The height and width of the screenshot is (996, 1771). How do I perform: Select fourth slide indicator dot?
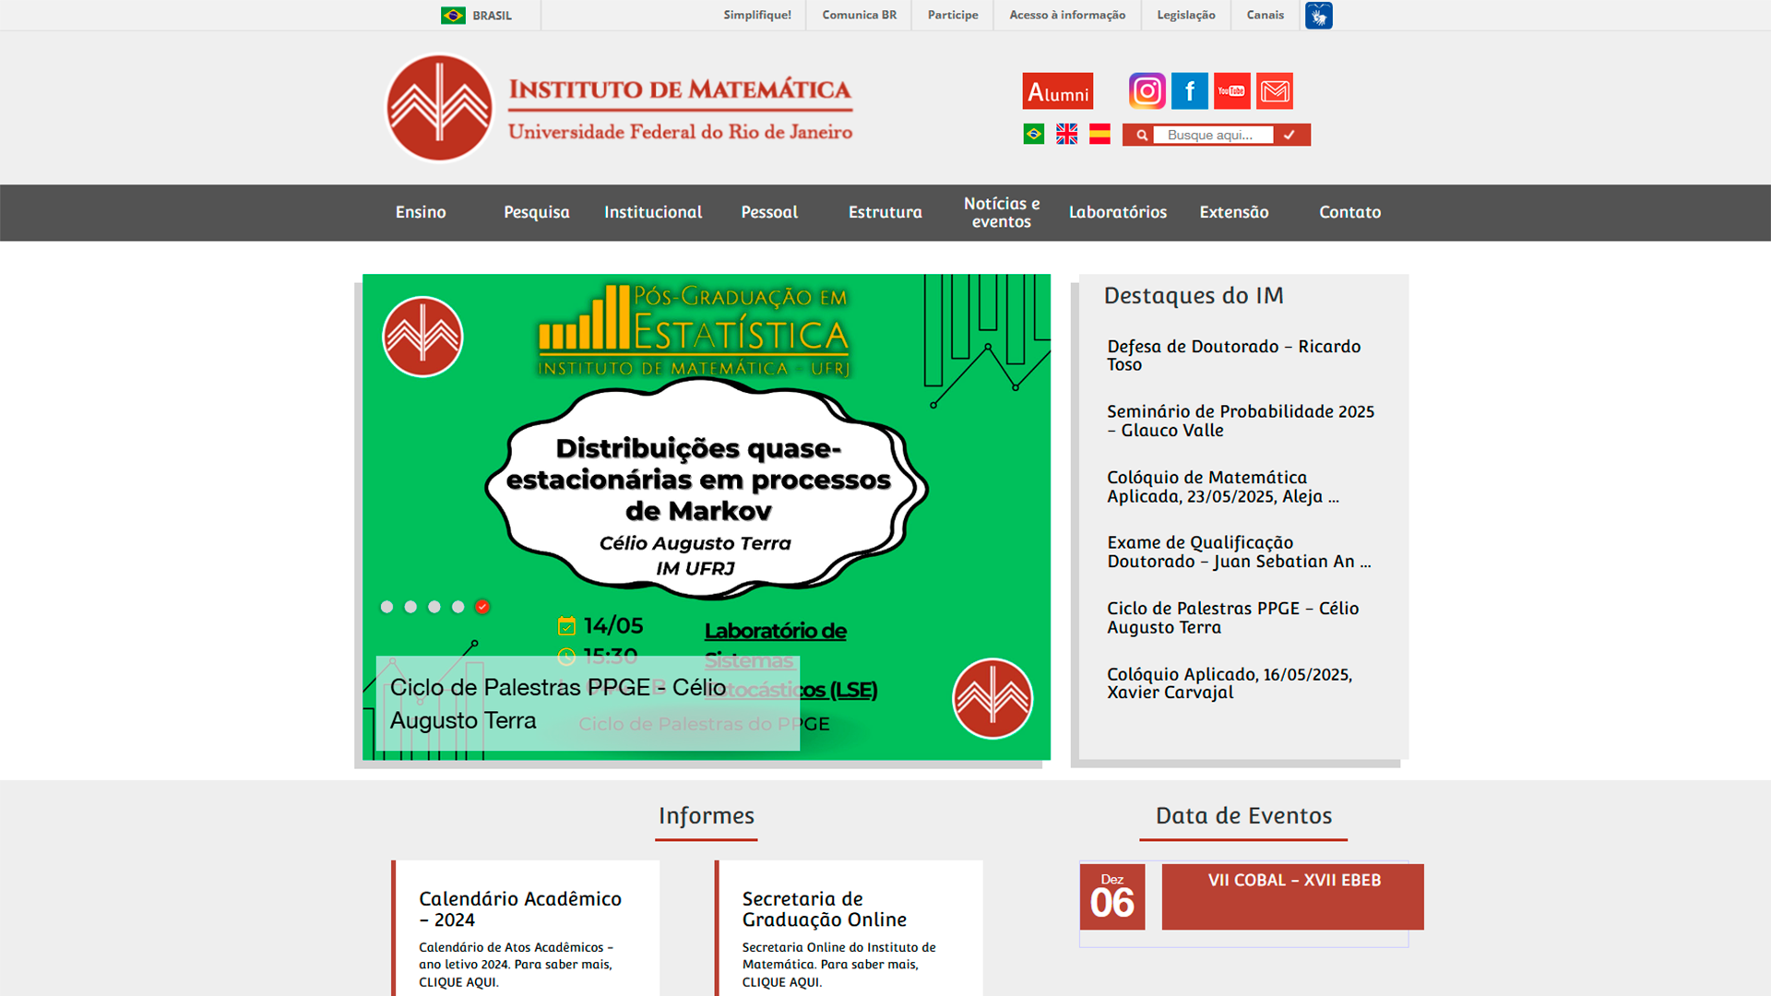click(x=458, y=607)
